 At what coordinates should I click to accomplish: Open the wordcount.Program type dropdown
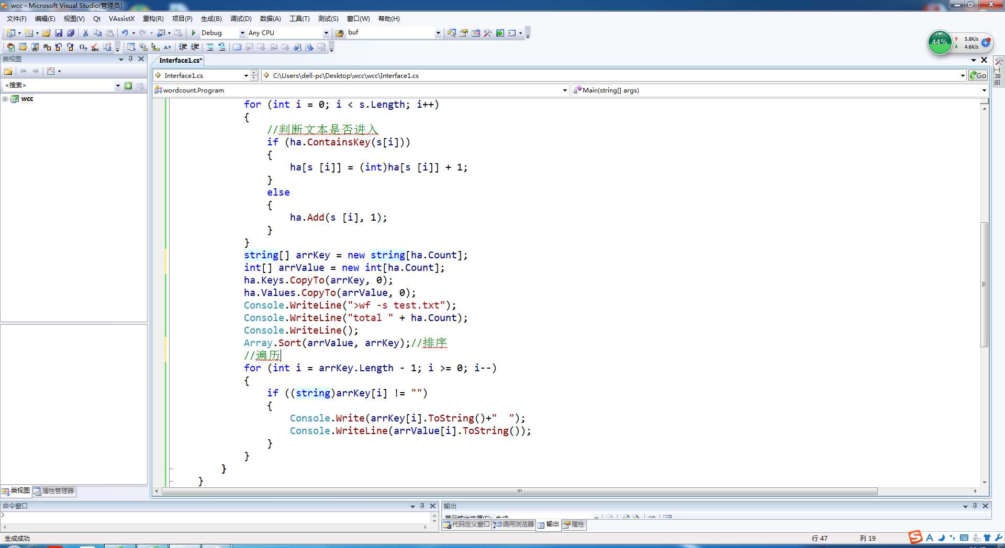pyautogui.click(x=565, y=90)
